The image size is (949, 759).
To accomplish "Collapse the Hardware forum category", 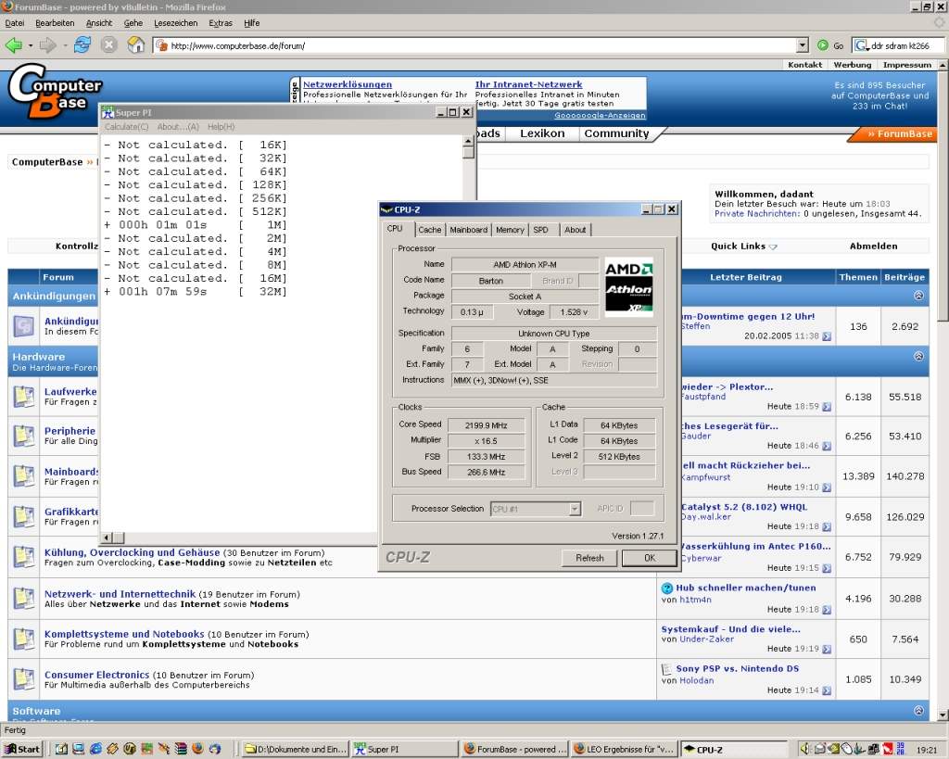I will 918,356.
